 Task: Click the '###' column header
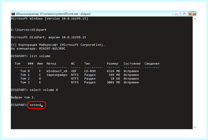click(x=31, y=64)
